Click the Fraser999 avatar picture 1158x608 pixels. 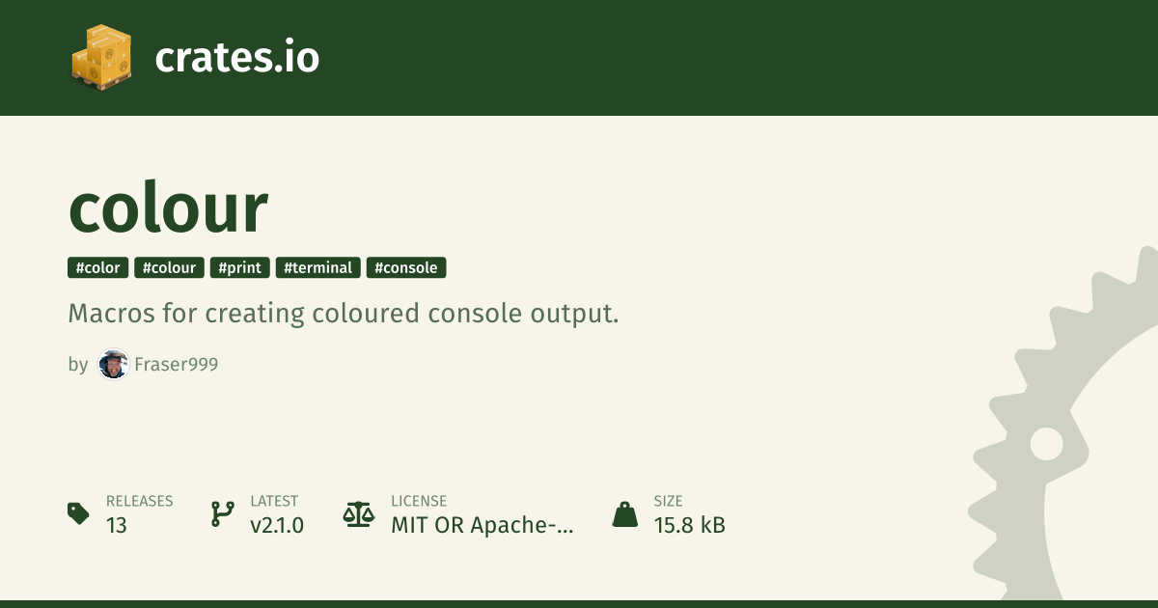click(113, 365)
